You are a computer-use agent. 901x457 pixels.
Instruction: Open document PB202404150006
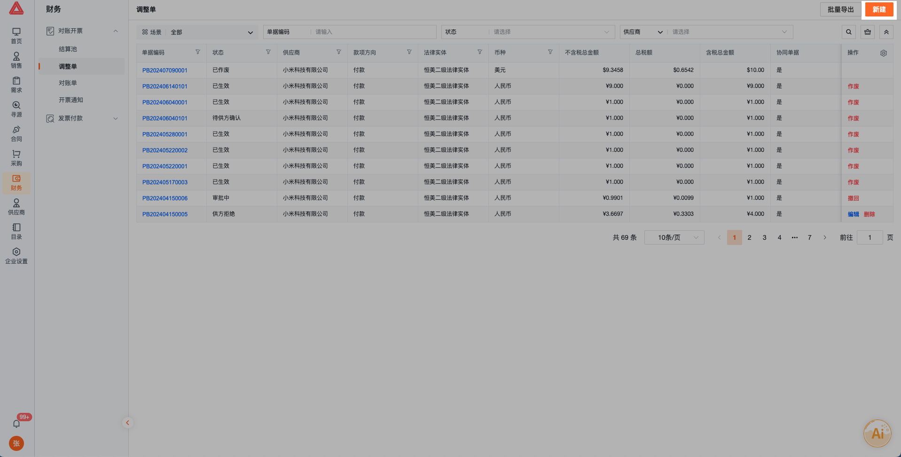point(165,198)
